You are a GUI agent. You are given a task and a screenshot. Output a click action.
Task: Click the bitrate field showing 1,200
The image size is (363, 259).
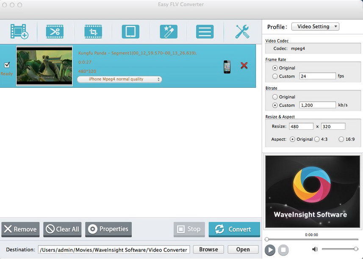pyautogui.click(x=317, y=105)
